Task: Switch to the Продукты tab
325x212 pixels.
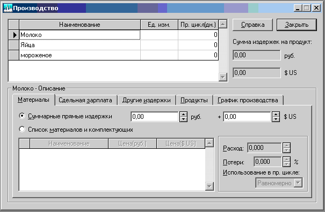Action: 194,101
